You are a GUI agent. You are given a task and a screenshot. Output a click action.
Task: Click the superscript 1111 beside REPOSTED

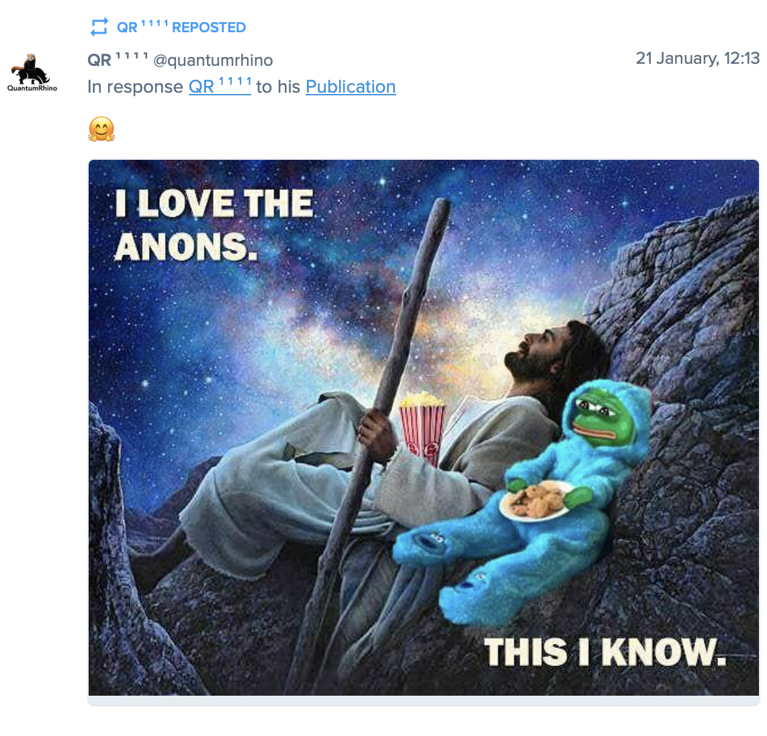point(154,24)
